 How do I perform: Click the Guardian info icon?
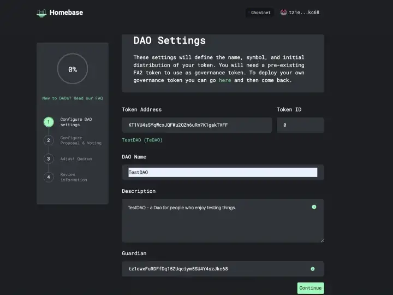pos(312,269)
